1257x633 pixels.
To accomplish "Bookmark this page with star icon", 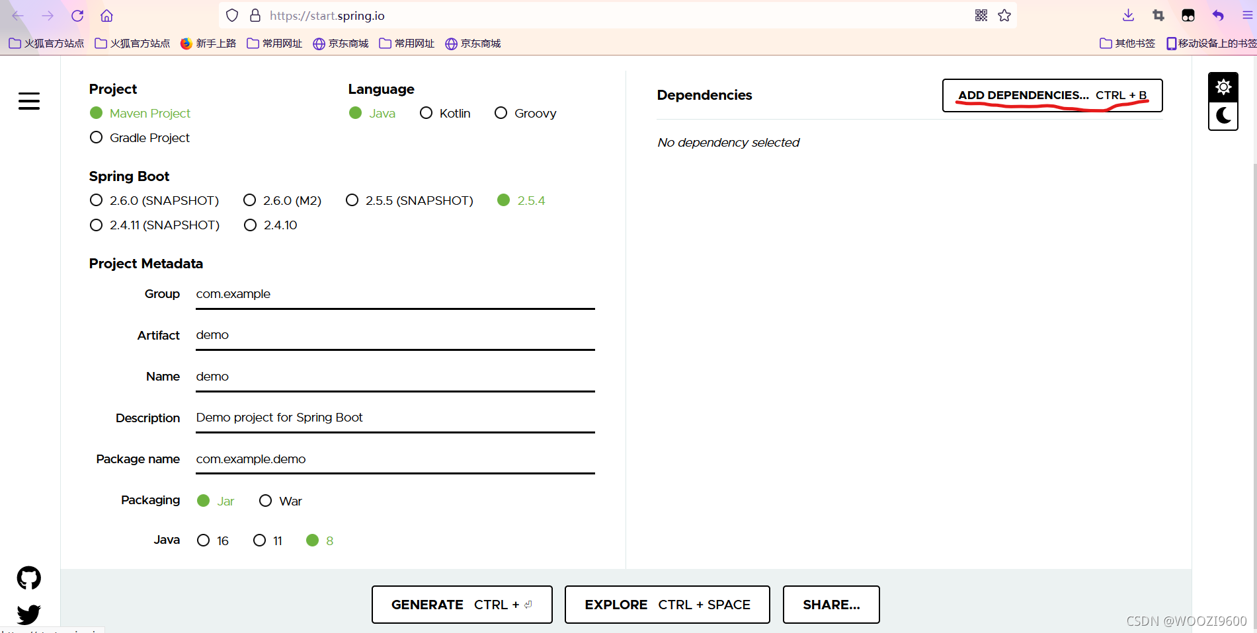I will [1004, 15].
